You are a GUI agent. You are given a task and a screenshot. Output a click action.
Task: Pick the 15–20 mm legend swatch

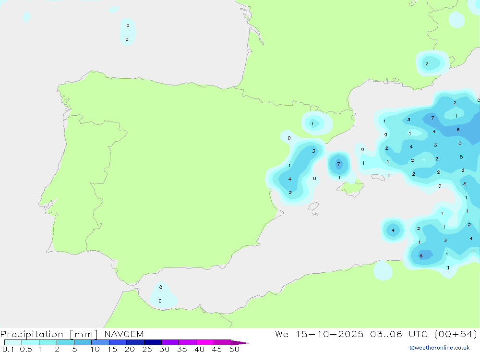(118, 342)
